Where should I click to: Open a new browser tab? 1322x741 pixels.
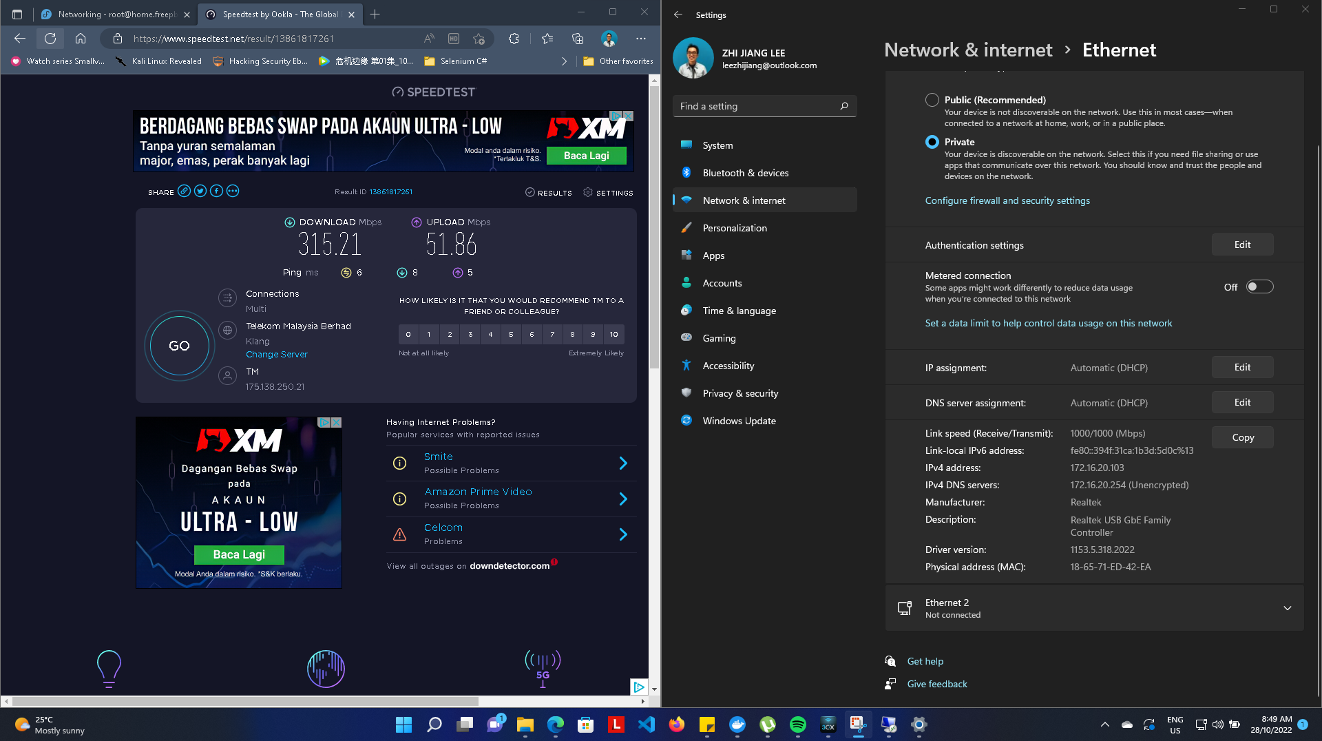coord(375,14)
